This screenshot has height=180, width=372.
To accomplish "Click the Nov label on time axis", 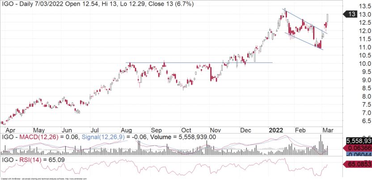I will pos(216,130).
